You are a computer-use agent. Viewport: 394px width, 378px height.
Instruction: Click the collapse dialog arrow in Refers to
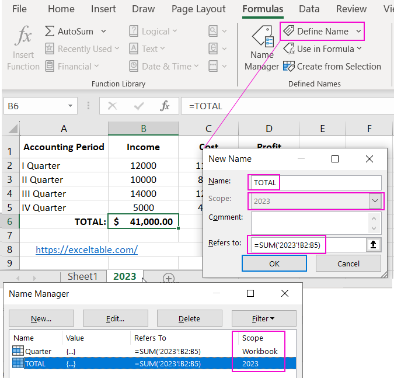click(374, 245)
